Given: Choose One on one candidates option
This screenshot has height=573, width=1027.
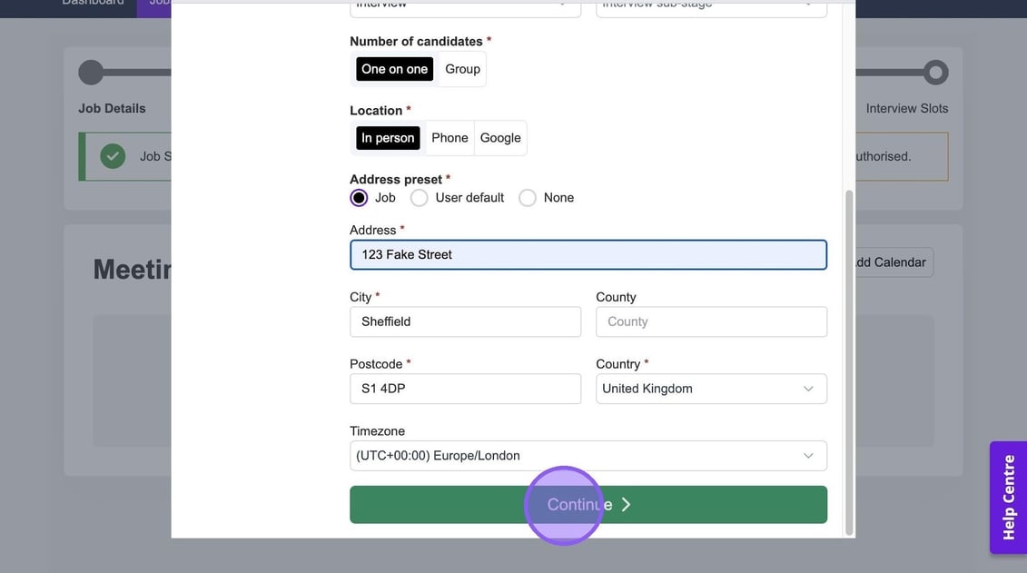Looking at the screenshot, I should 394,69.
